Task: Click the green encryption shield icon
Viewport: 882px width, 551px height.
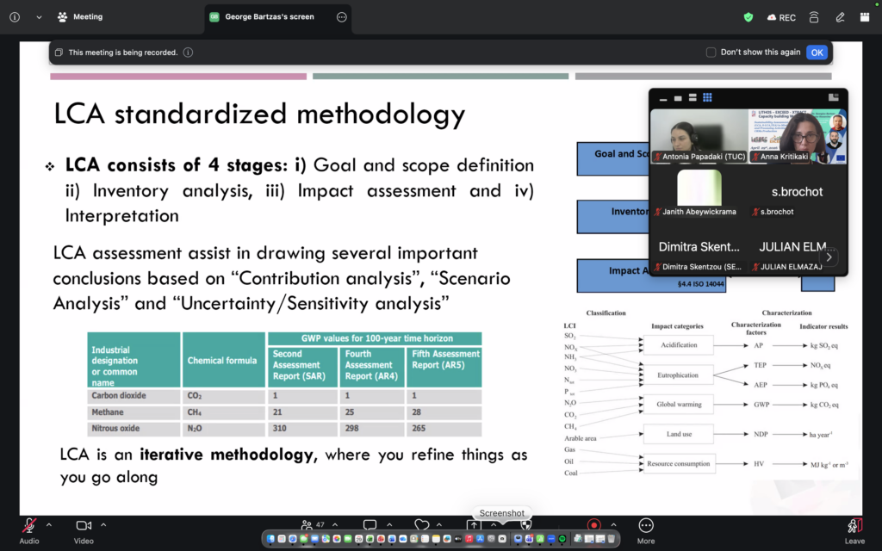Action: click(748, 17)
